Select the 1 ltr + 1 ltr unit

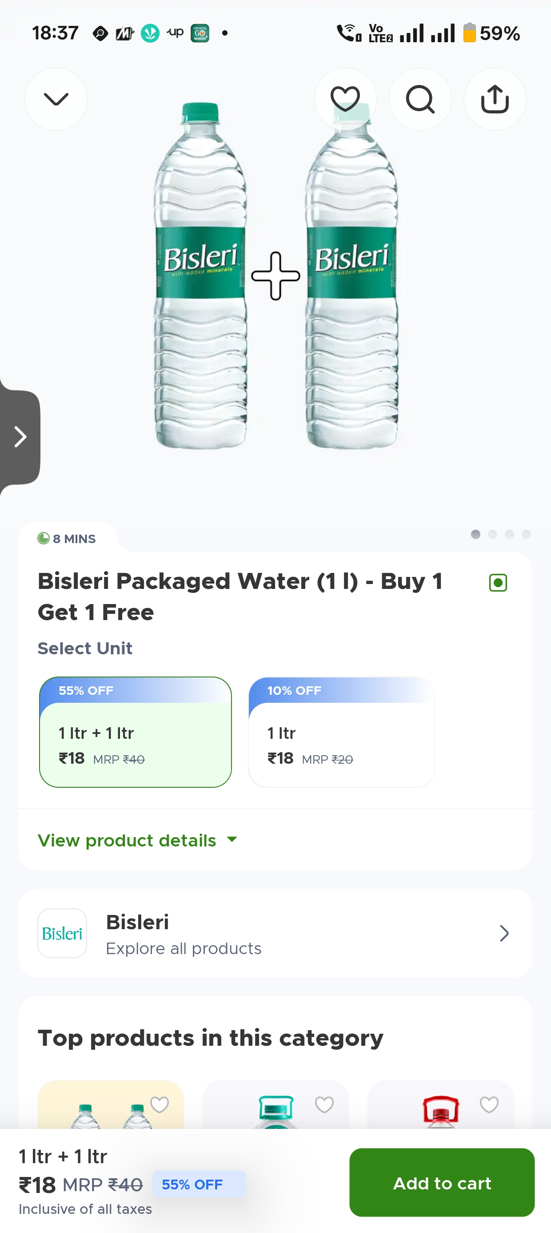coord(136,732)
